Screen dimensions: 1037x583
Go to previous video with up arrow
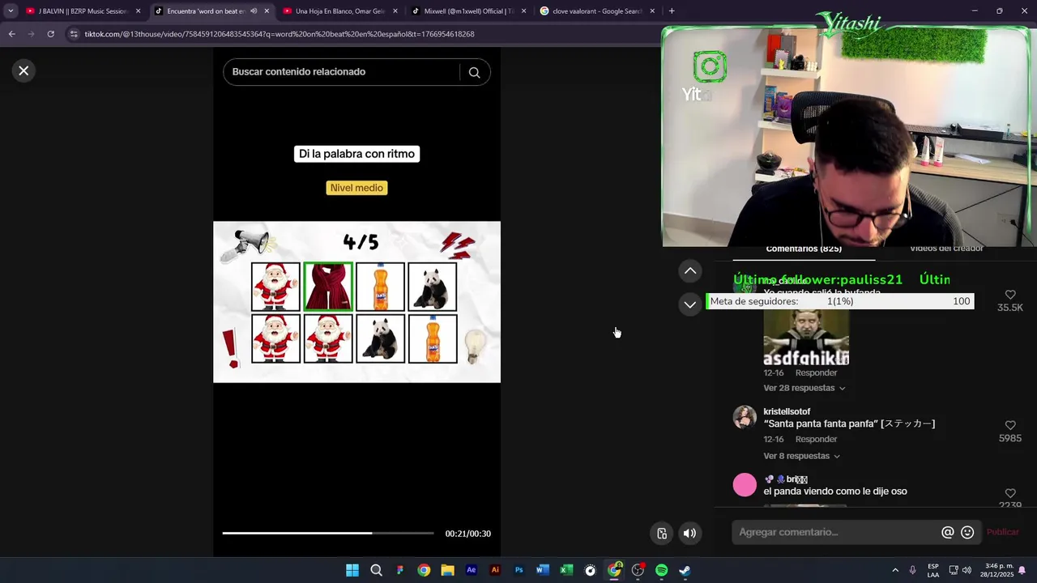689,270
